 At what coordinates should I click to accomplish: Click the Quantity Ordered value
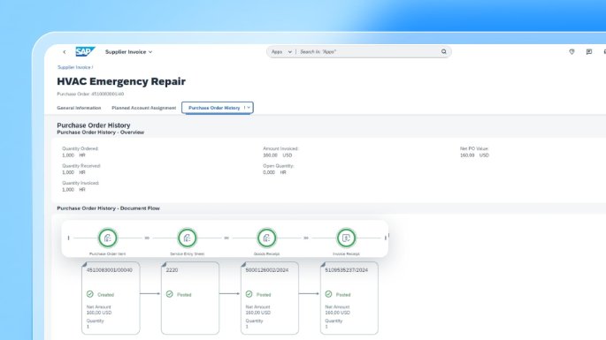click(73, 155)
